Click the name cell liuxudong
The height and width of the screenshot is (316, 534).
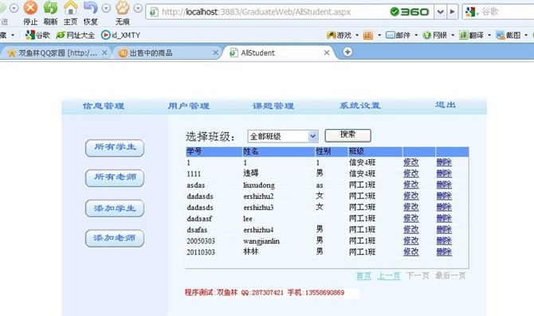(x=259, y=185)
